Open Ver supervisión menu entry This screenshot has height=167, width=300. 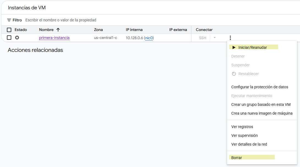244,135
